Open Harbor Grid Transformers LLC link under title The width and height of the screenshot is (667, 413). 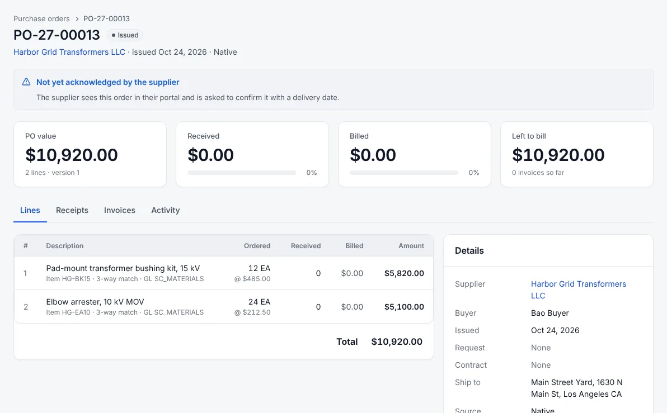(69, 52)
